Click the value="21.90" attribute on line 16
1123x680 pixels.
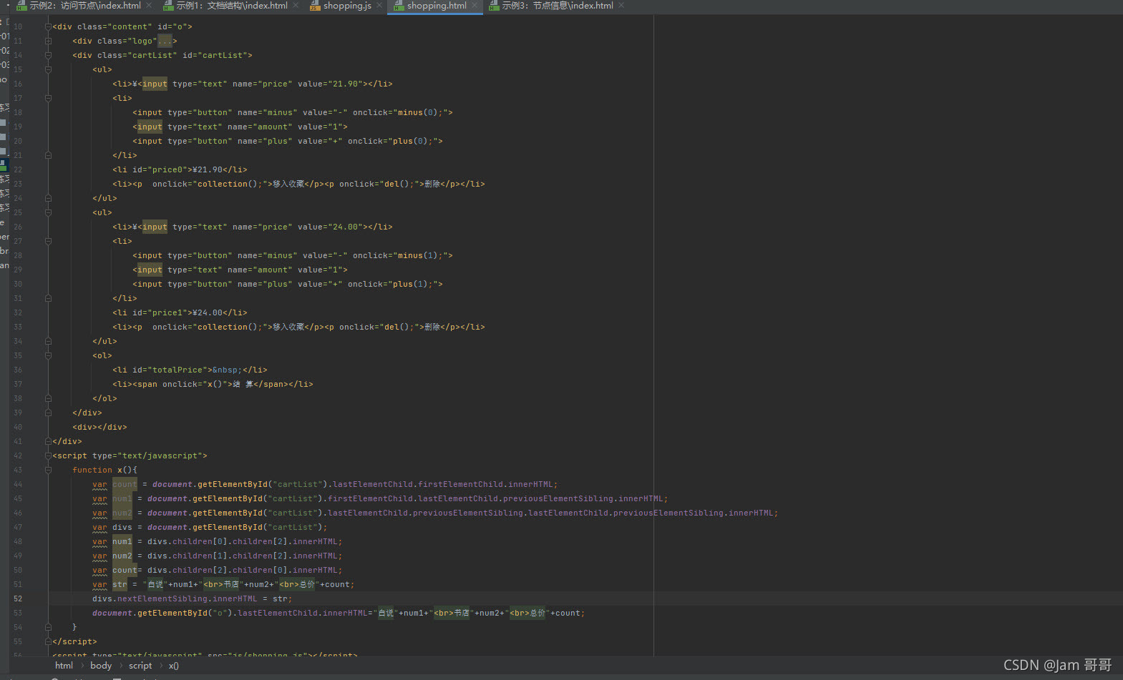click(x=330, y=84)
